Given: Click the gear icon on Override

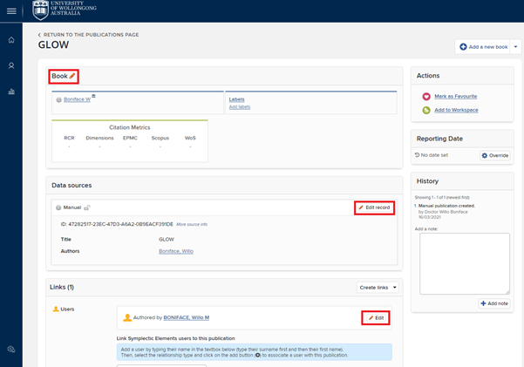Looking at the screenshot, I should tap(485, 155).
